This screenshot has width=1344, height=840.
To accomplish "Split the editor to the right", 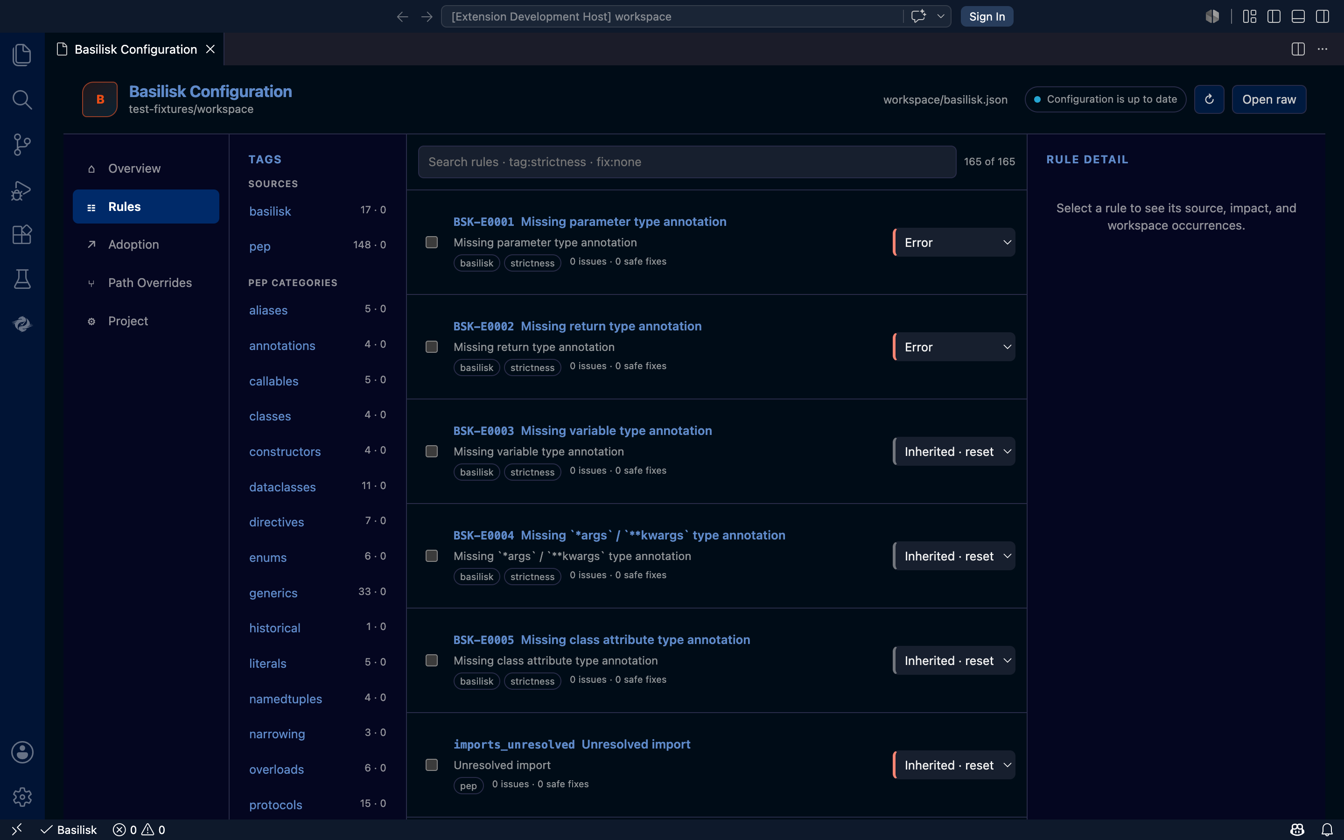I will click(1298, 49).
